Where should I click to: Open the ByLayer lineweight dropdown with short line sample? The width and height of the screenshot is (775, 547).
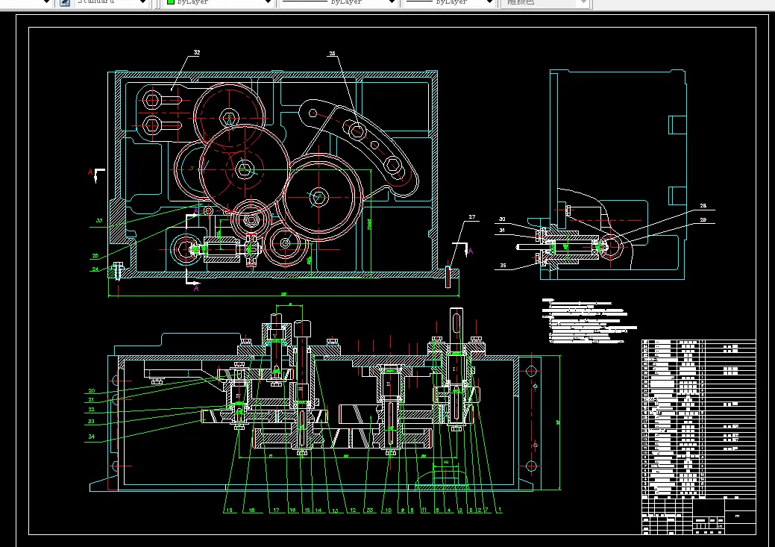pyautogui.click(x=449, y=2)
